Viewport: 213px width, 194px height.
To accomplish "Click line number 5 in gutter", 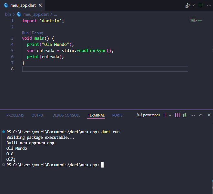I will point(12,51).
